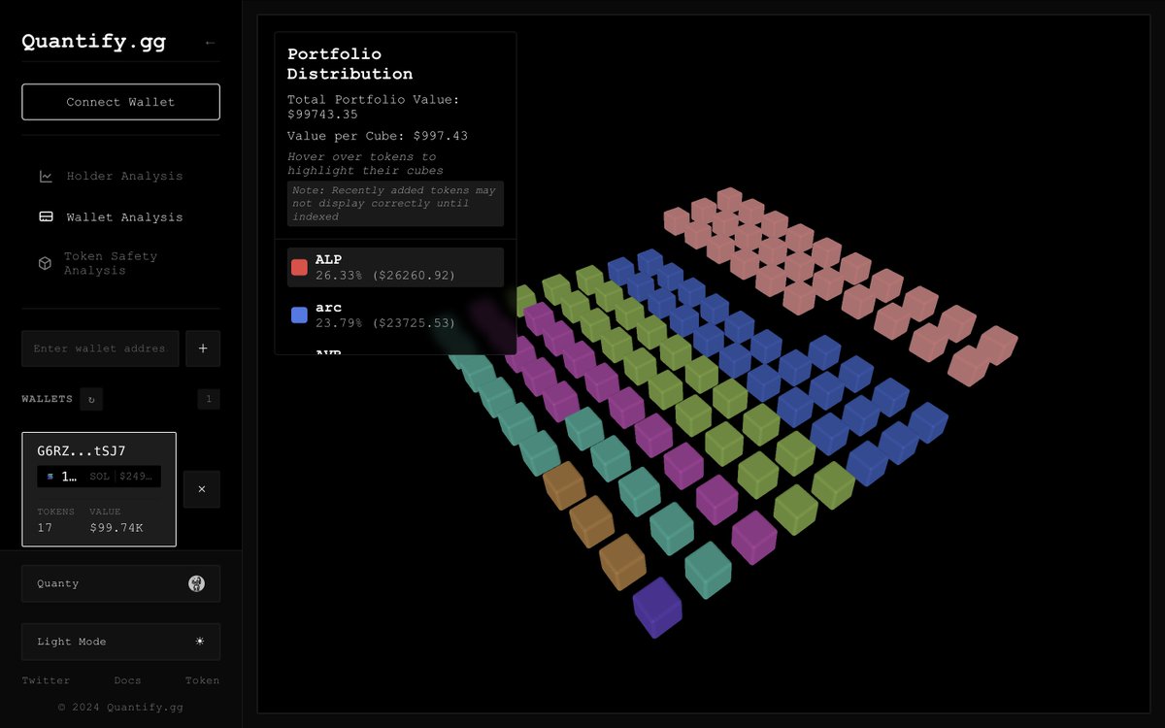Open the Twitter link
The width and height of the screenshot is (1165, 728).
pos(46,680)
